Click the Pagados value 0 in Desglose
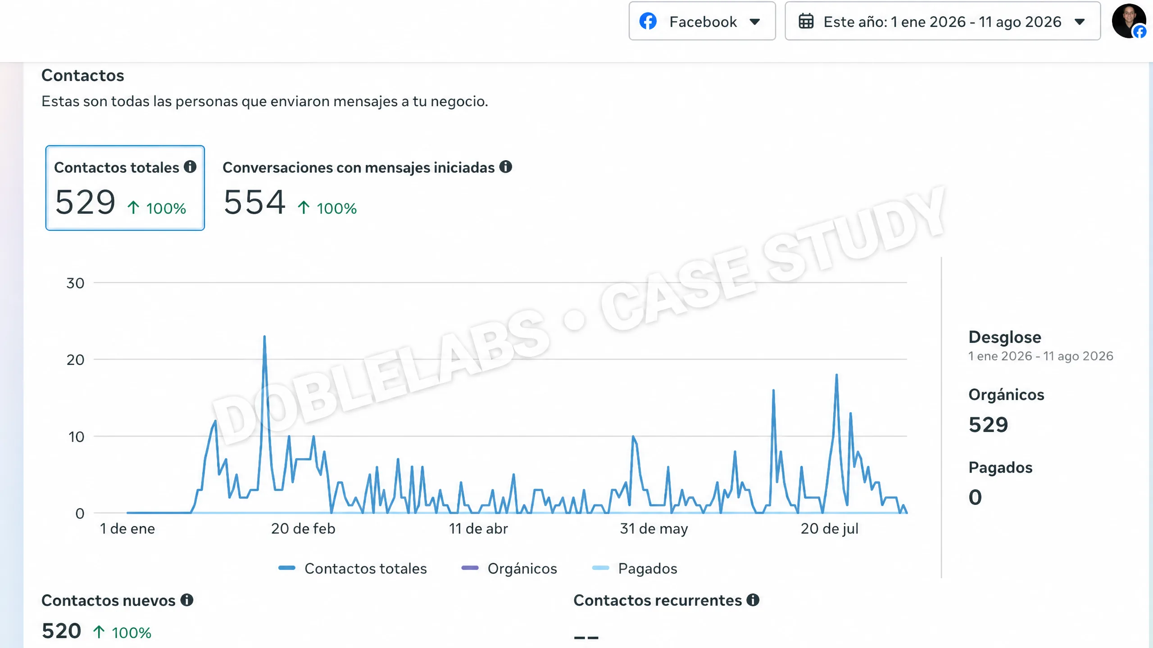 point(975,497)
